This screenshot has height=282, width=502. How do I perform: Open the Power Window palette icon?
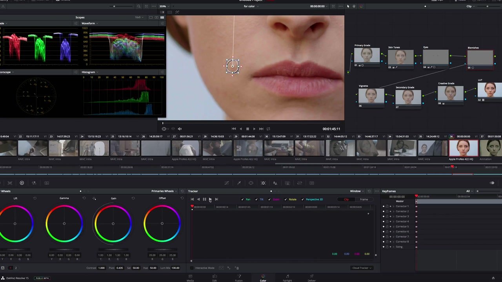pos(251,183)
